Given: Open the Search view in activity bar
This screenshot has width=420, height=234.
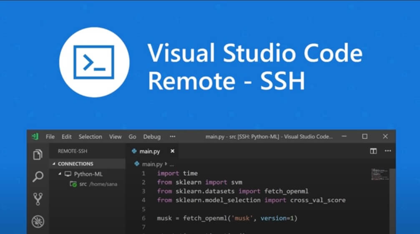Looking at the screenshot, I should pyautogui.click(x=38, y=177).
